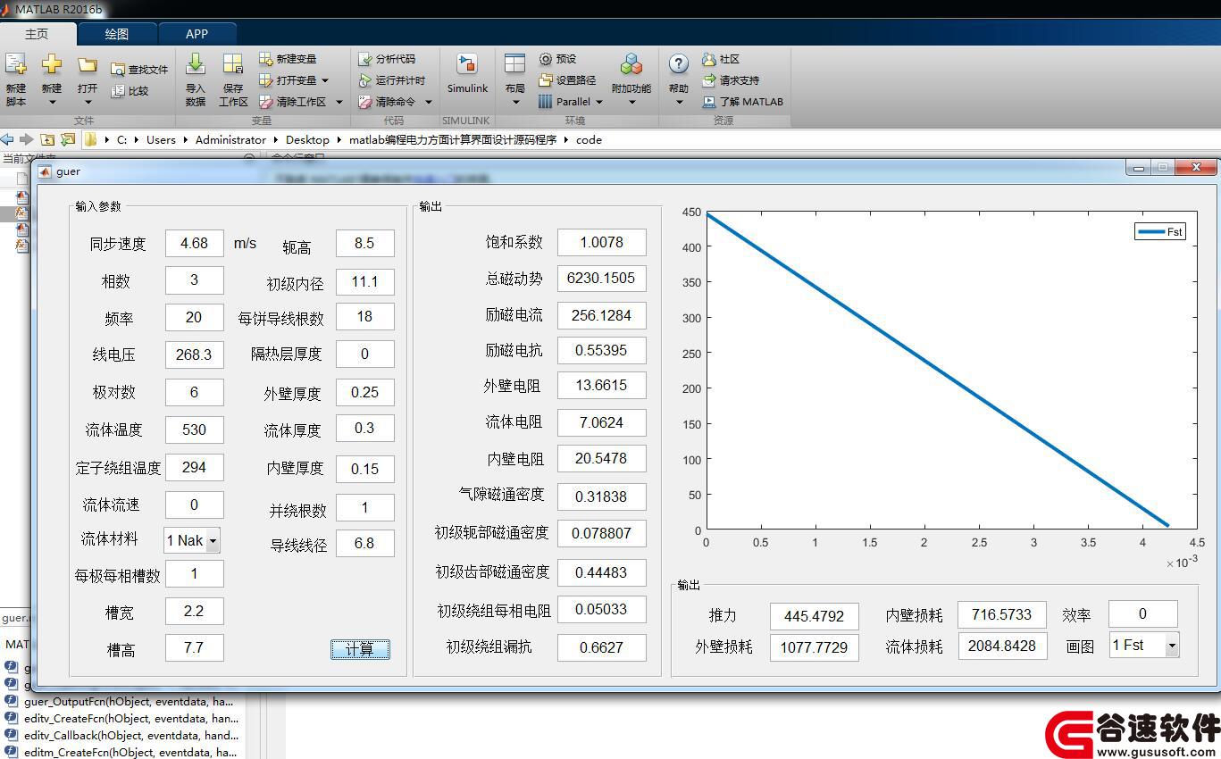
Task: Click the 总磁动势 output showing 6230.1505
Action: [x=601, y=278]
